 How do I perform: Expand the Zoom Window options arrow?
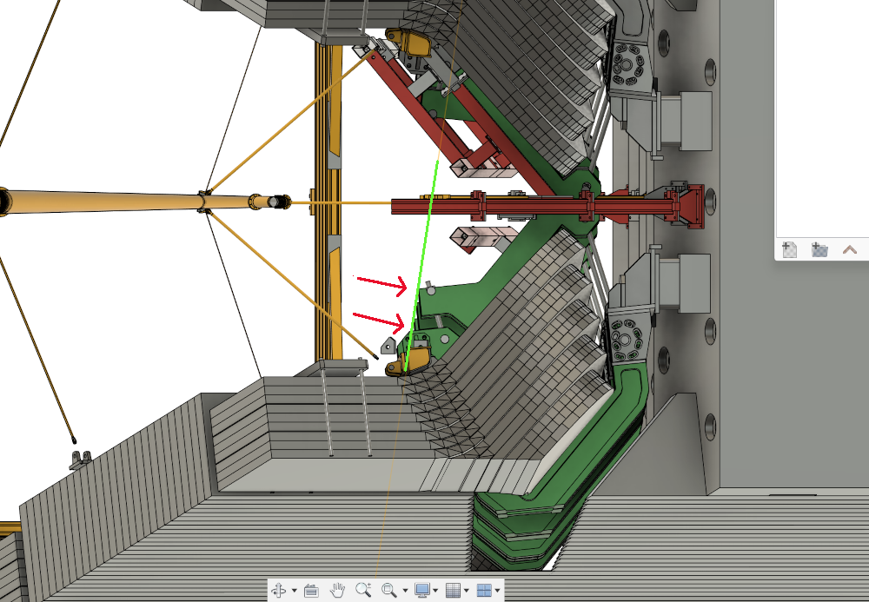[405, 592]
